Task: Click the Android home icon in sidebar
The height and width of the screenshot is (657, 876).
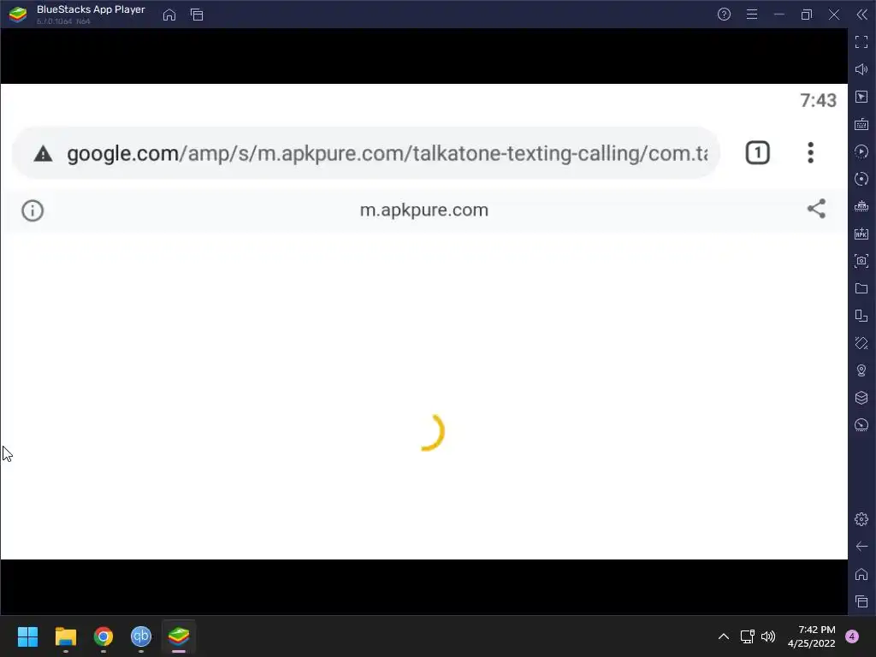Action: click(861, 574)
